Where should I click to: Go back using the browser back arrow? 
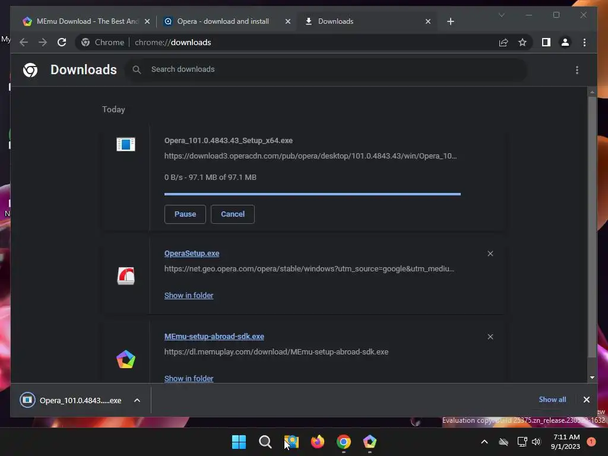24,42
